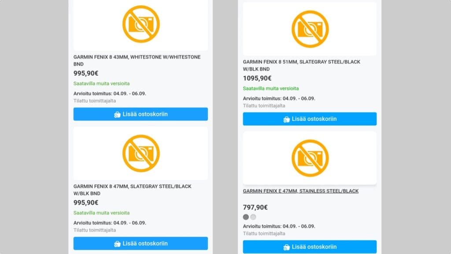Click cart icon under Fenix 8 51mm Slategray
The height and width of the screenshot is (254, 451).
287,119
